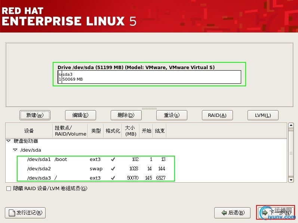The height and width of the screenshot is (223, 298).
Task: Click the 50070 size value of /dev/sda3
Action: pyautogui.click(x=133, y=178)
